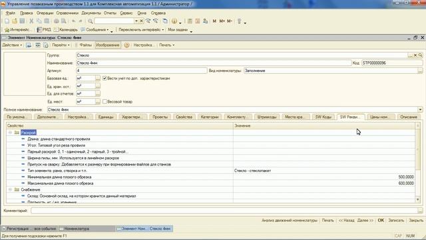Click the Интерфейс toolbar button
This screenshot has height=240, width=426.
18,29
